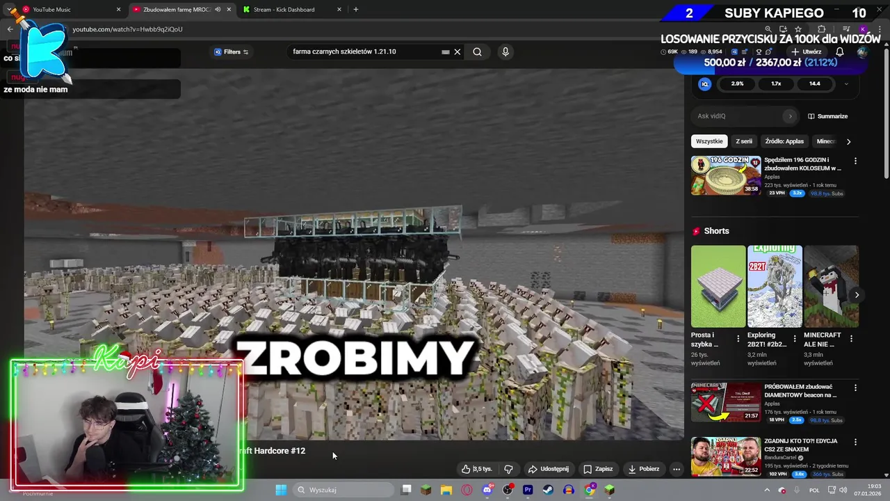Screen dimensions: 890x501
Task: Show next Shorts with right arrow
Action: (857, 295)
